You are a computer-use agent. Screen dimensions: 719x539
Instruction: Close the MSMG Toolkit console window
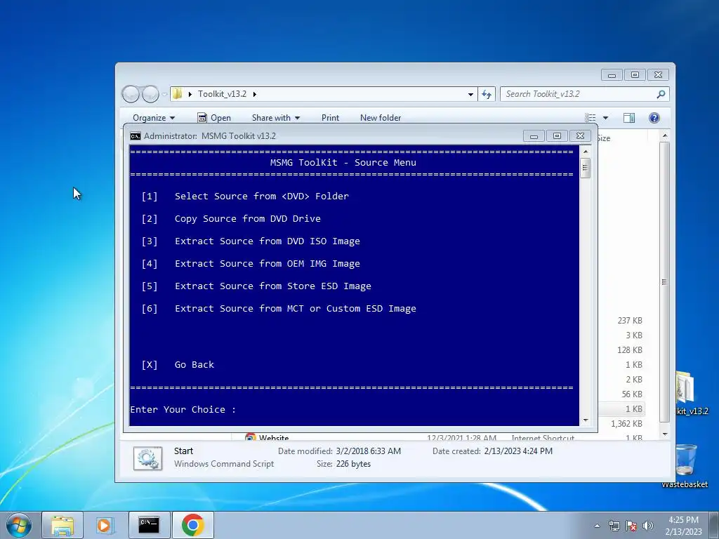580,136
